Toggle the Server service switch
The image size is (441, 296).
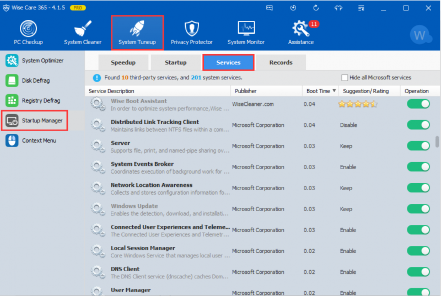coord(418,146)
